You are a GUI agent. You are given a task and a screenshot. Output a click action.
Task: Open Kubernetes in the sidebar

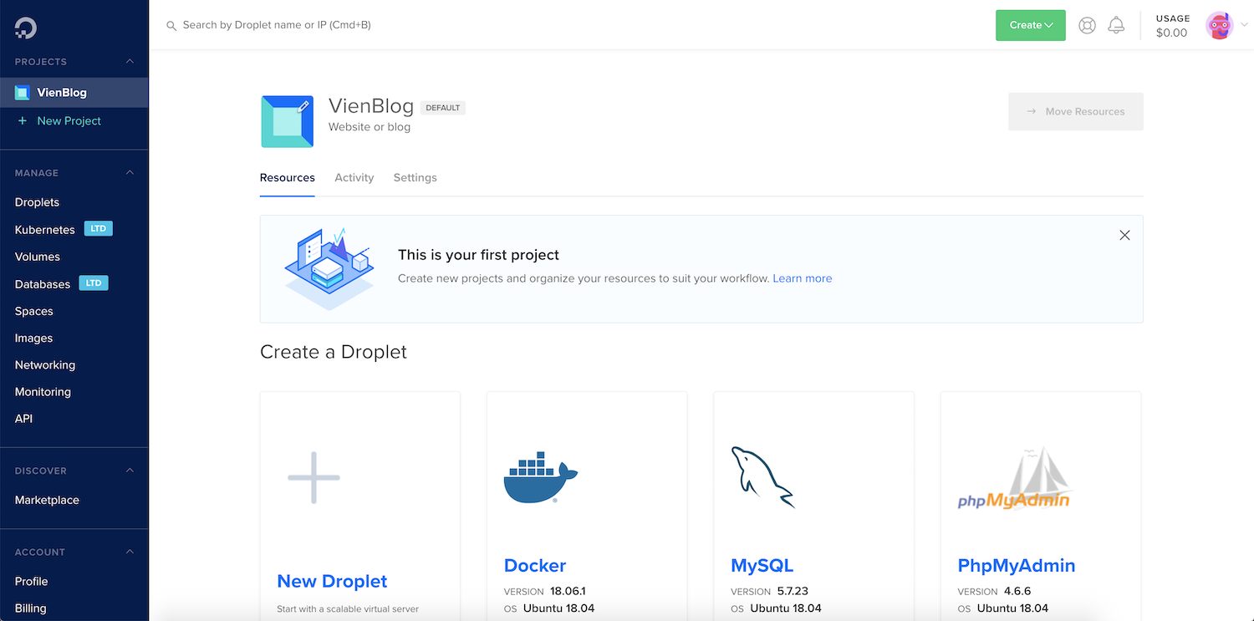[x=45, y=230]
